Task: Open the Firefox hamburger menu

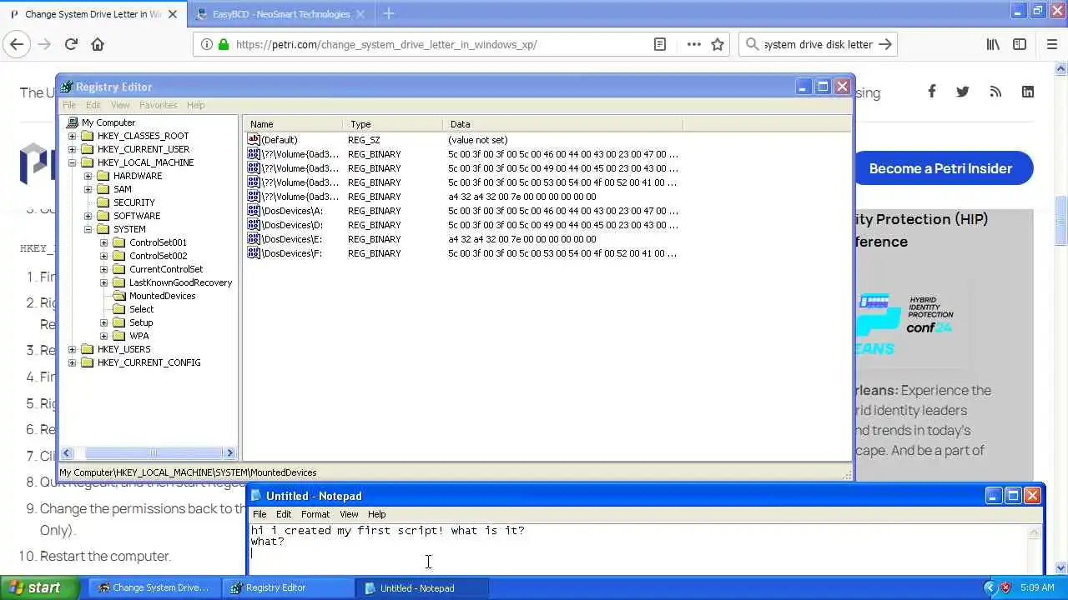Action: [1051, 44]
